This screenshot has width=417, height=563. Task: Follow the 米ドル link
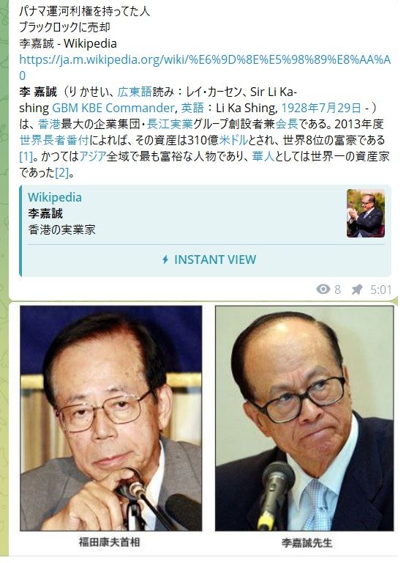tap(233, 140)
